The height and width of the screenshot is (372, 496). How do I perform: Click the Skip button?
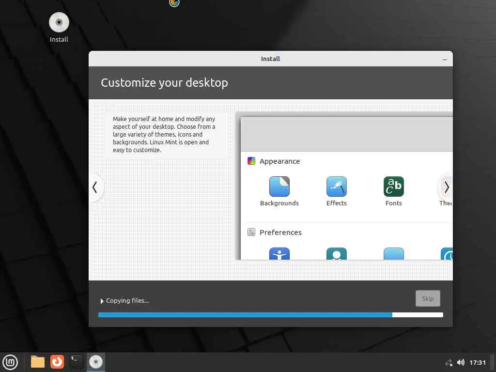(428, 298)
